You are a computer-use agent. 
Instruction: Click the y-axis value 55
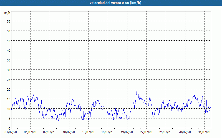(9, 21)
